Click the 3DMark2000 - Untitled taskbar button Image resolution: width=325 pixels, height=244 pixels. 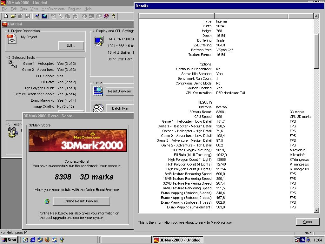point(178,240)
